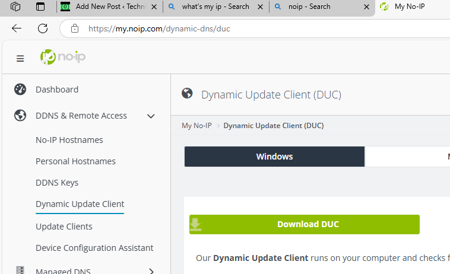Click the DDNS & Remote Access globe icon
450x274 pixels.
pyautogui.click(x=20, y=116)
